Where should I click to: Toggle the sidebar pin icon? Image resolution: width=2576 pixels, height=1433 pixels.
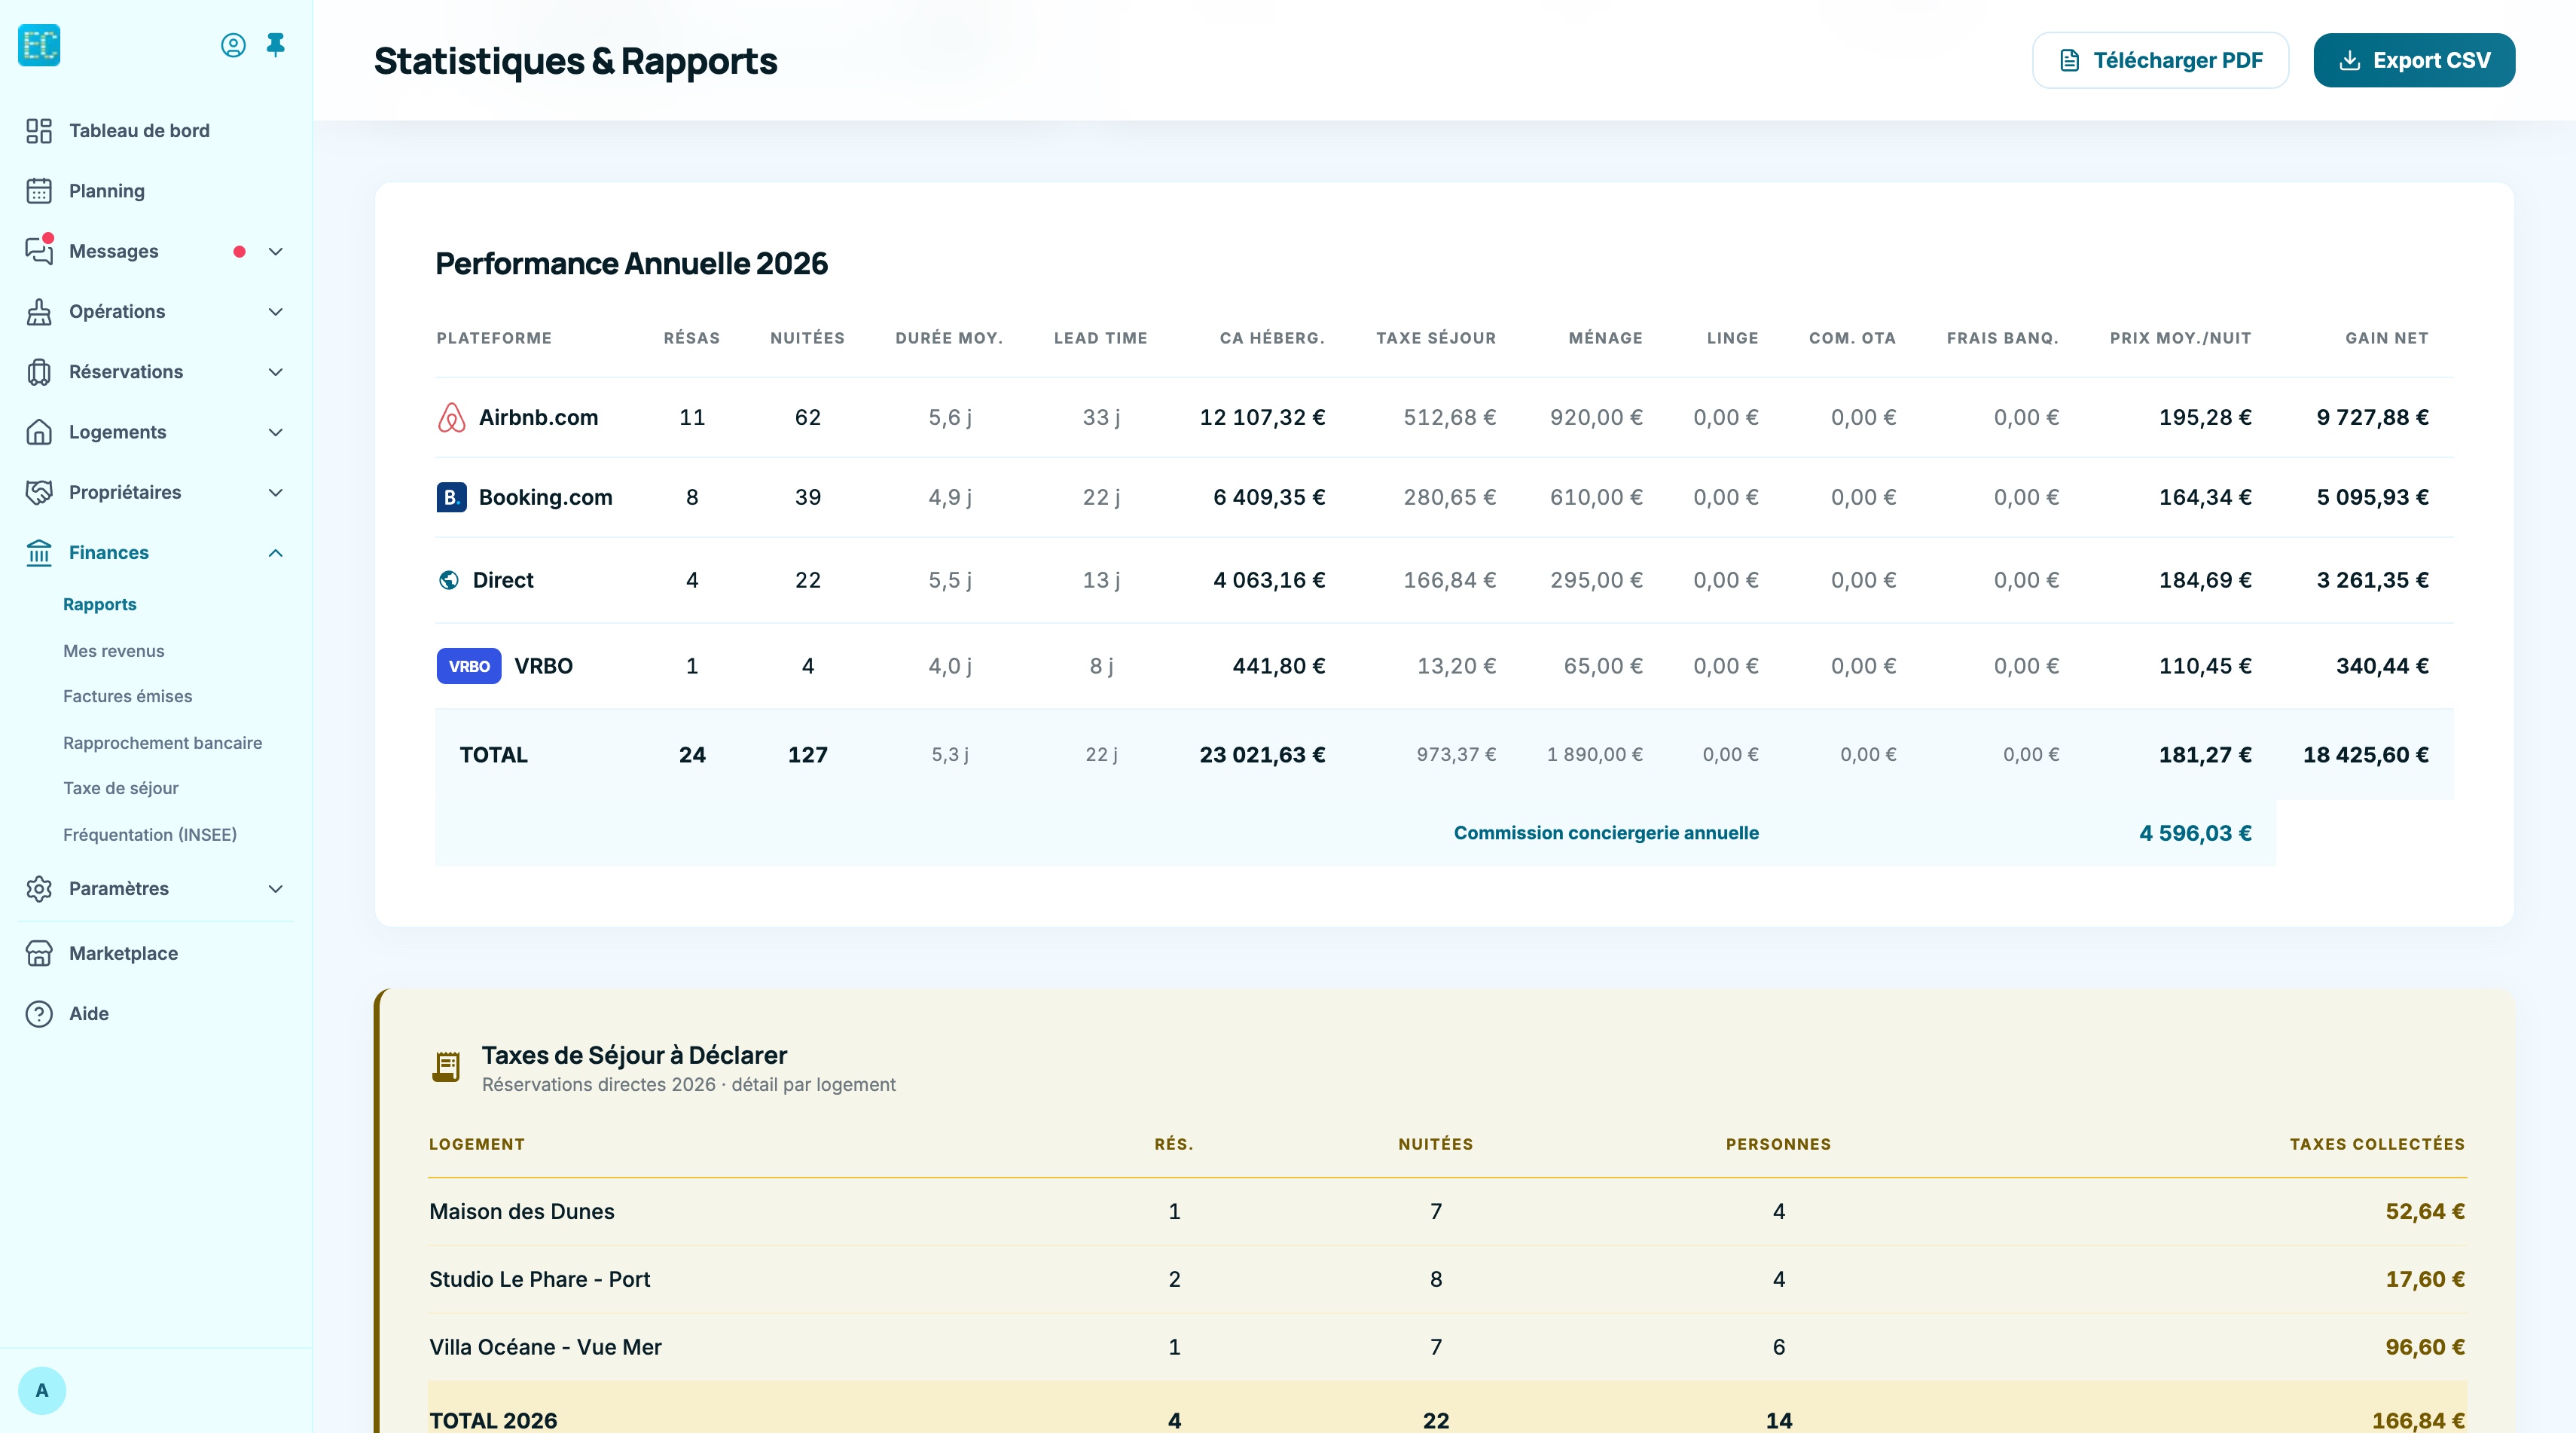point(276,45)
